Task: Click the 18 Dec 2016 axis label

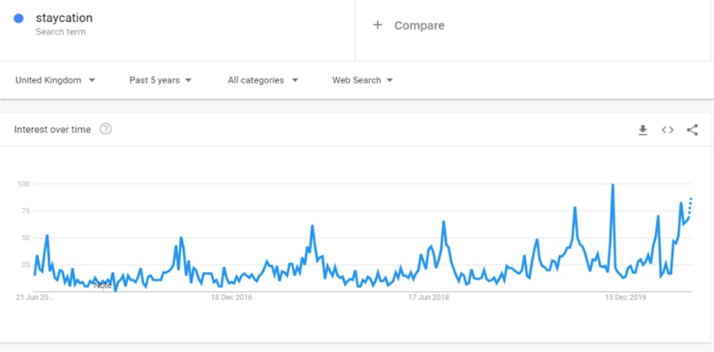Action: coord(231,297)
